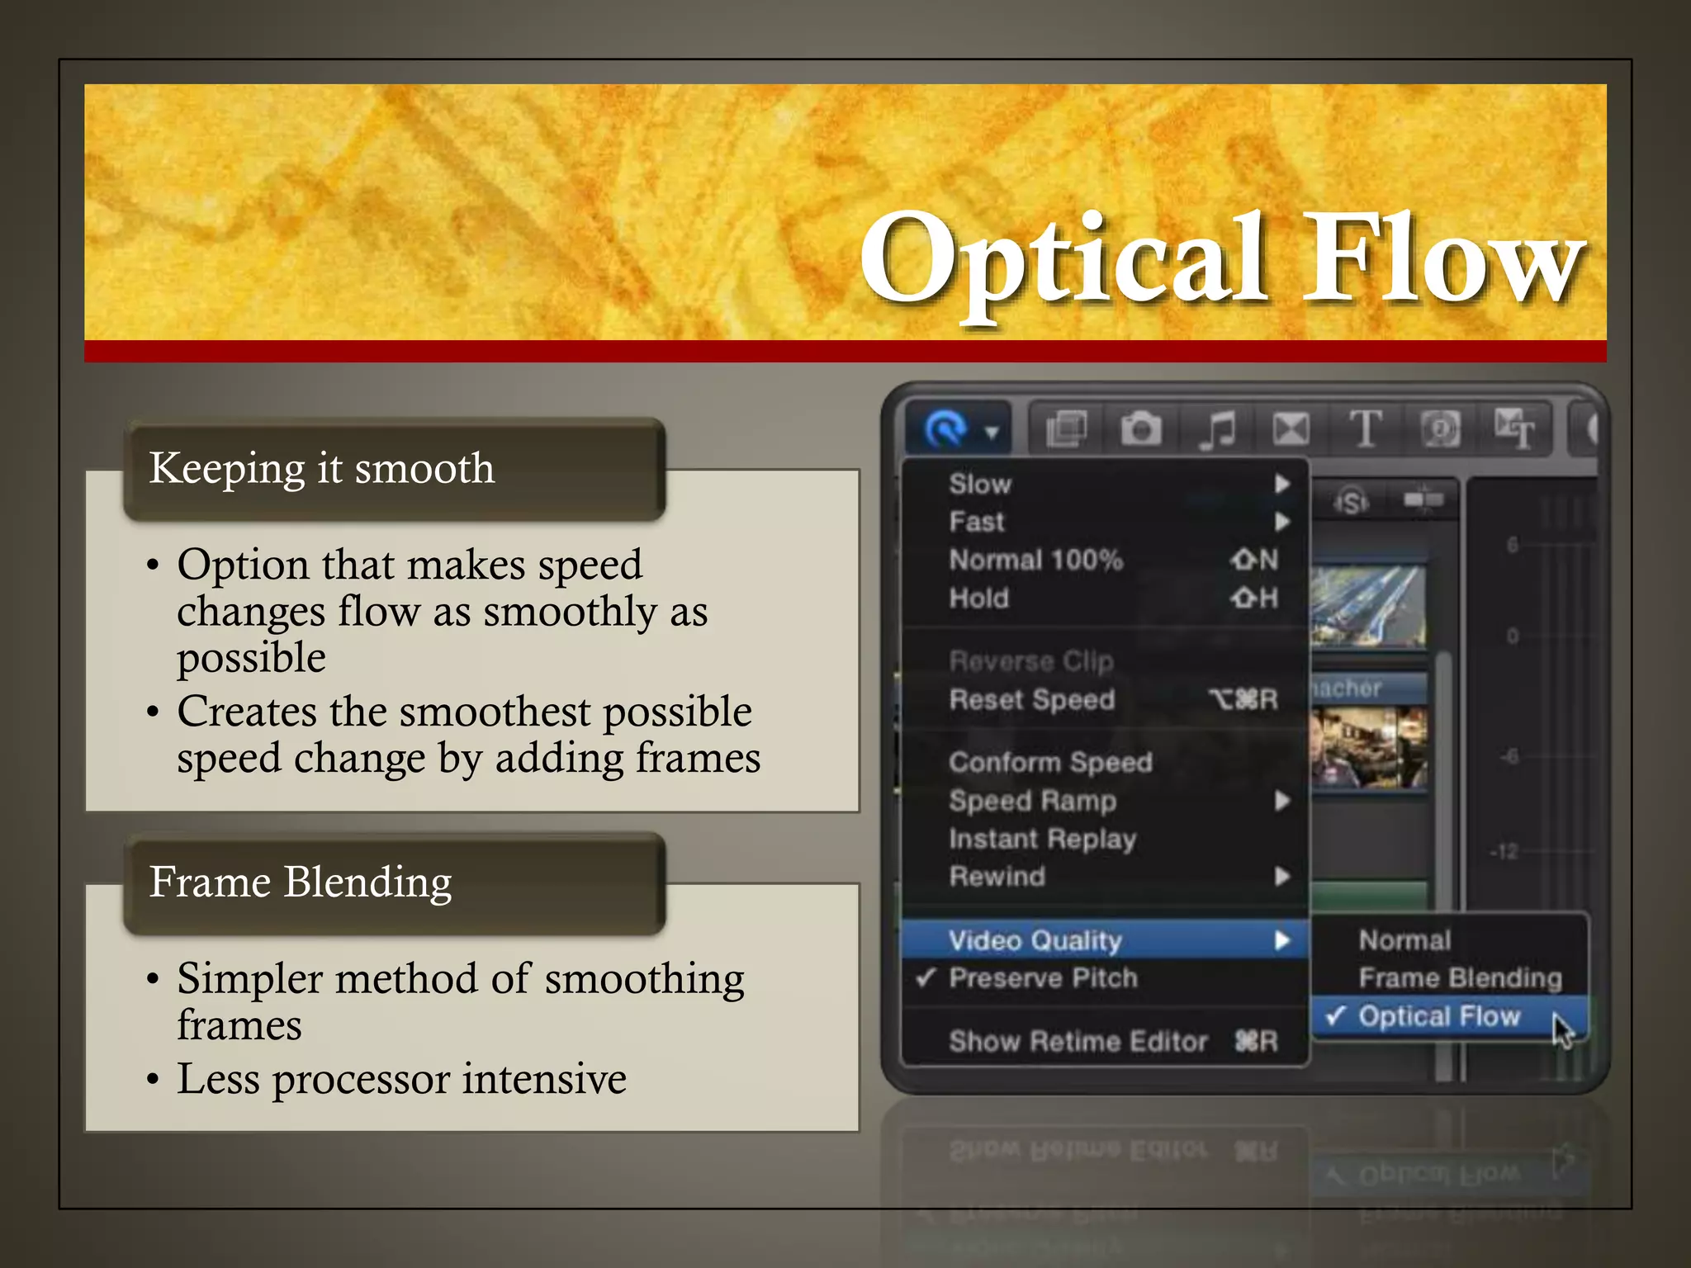Screen dimensions: 1691x1268
Task: Click the Speed Ramp submenu arrow
Action: click(1281, 800)
